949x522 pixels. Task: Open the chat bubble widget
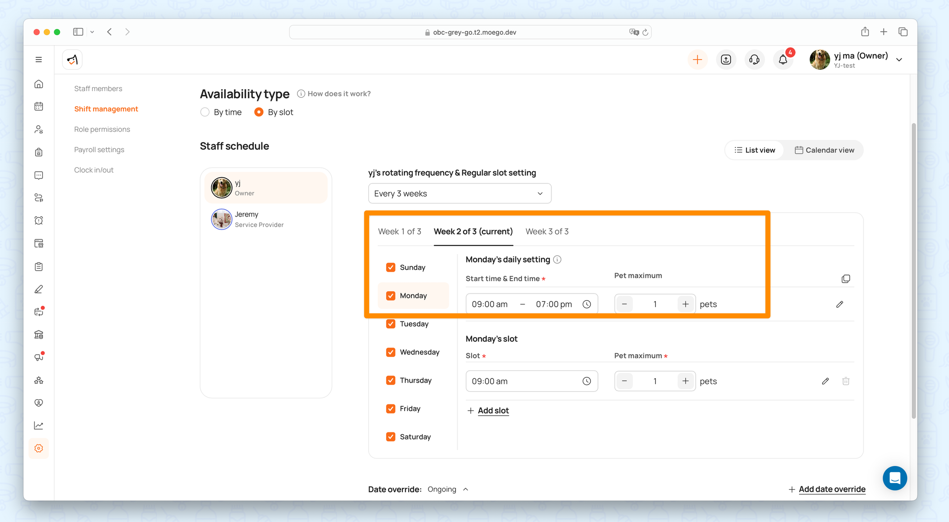pos(894,478)
